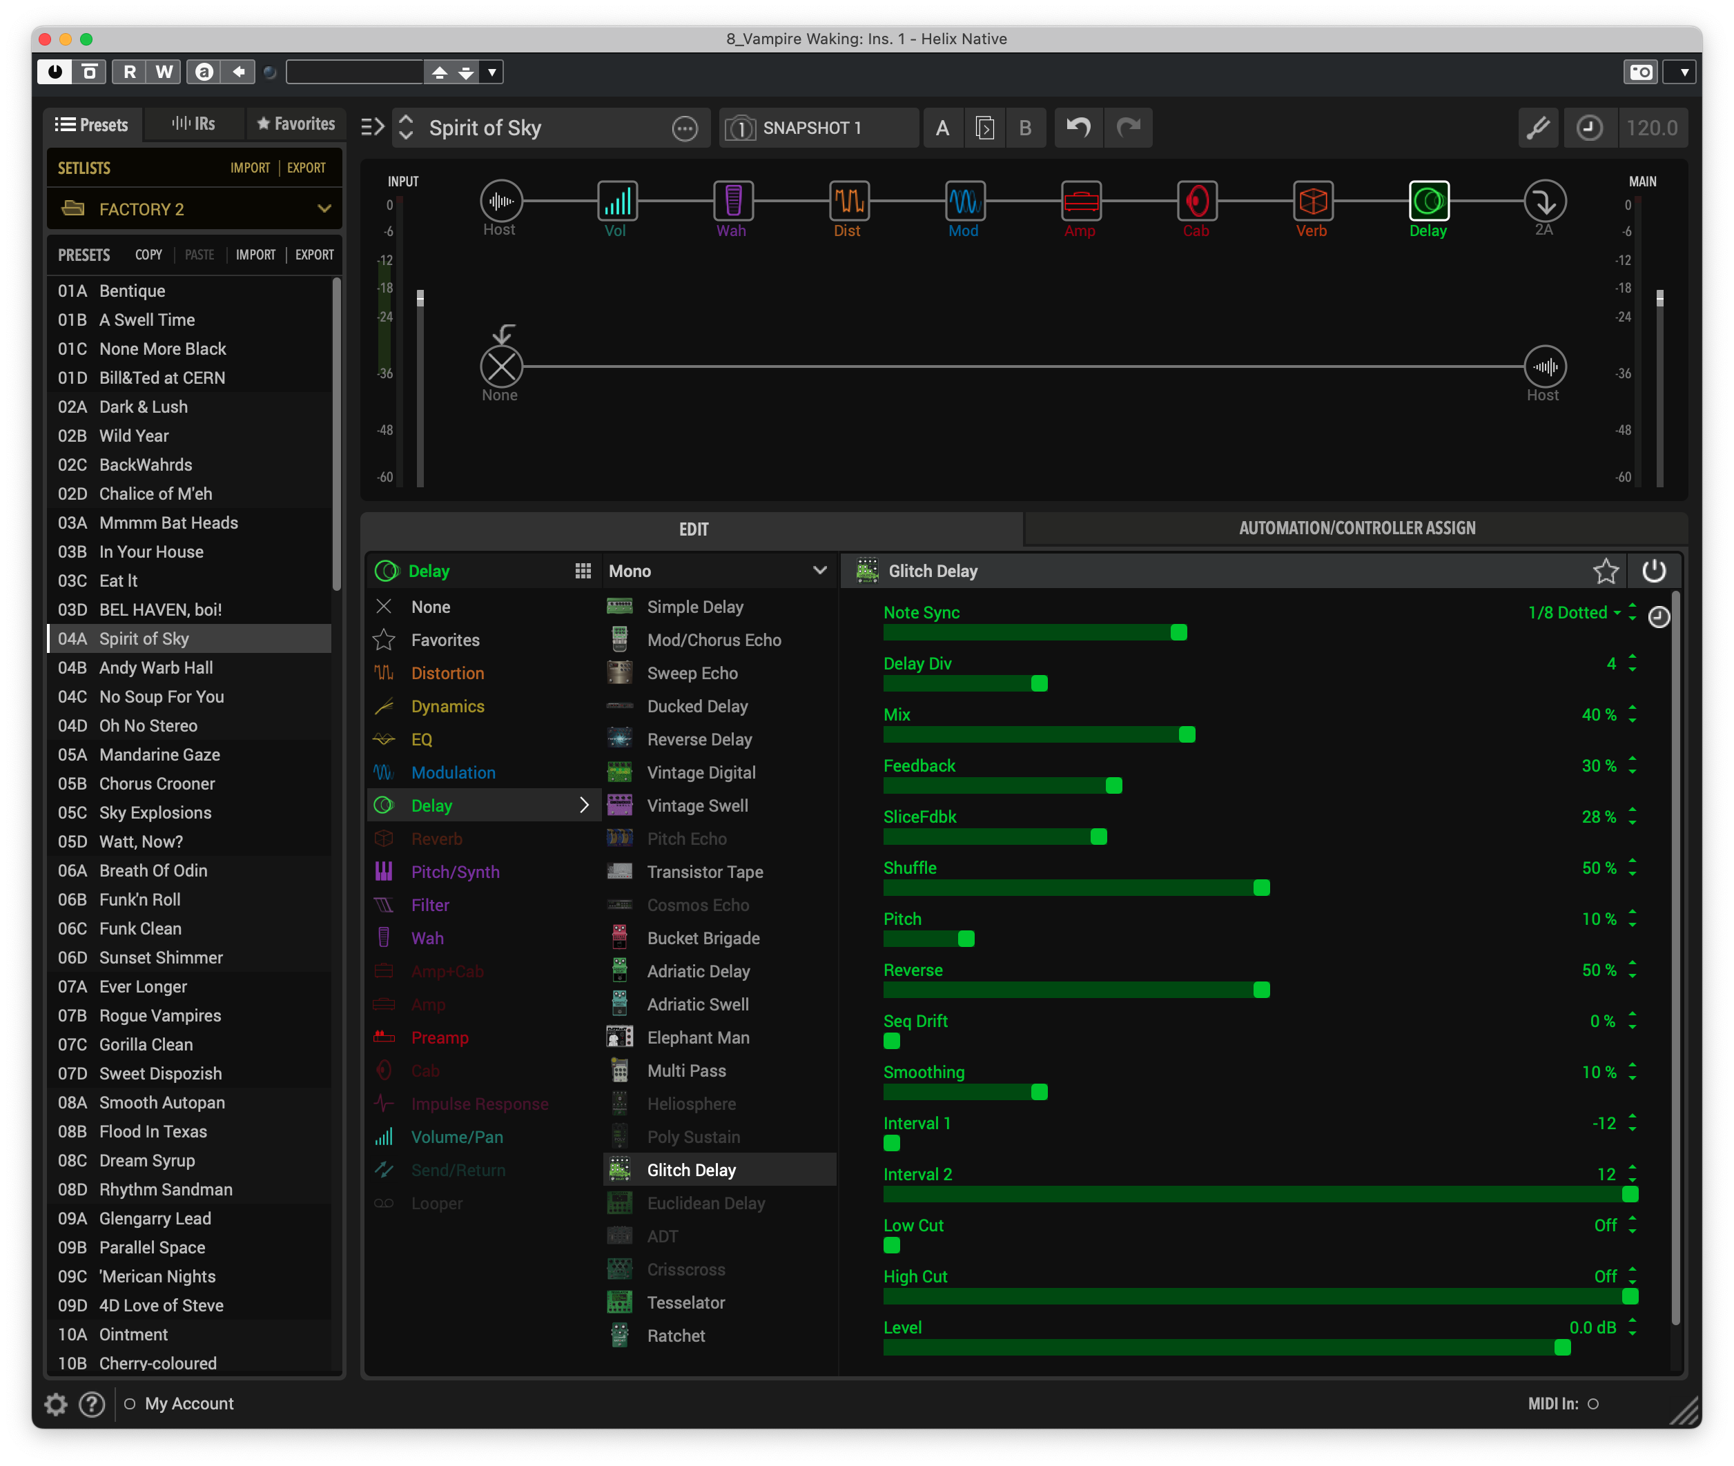Open preset options ellipsis menu
Viewport: 1734px width, 1466px height.
click(x=684, y=128)
